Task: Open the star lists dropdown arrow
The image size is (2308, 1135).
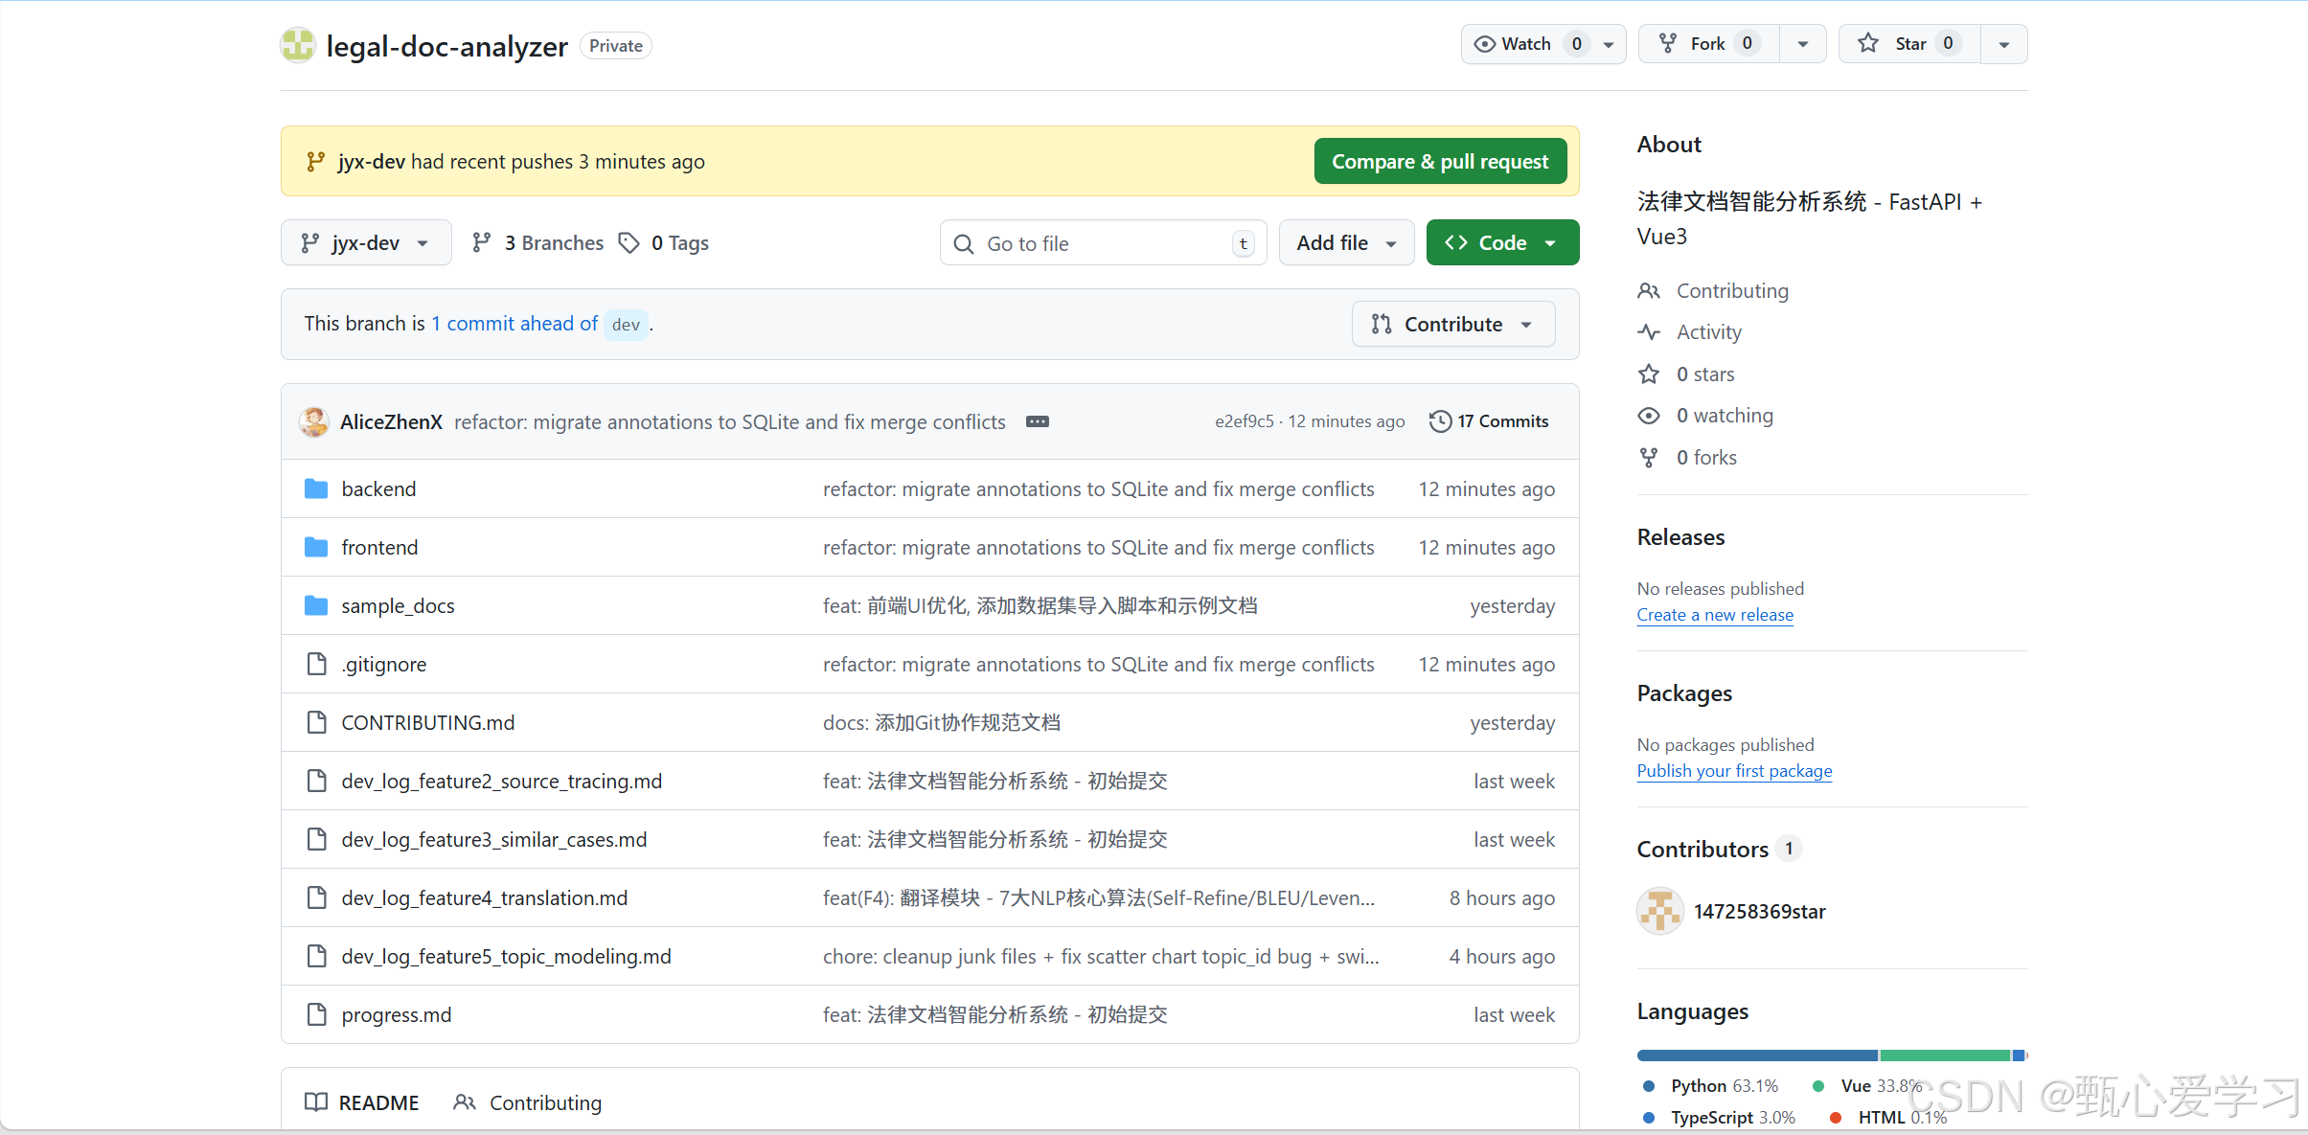Action: pyautogui.click(x=2003, y=44)
